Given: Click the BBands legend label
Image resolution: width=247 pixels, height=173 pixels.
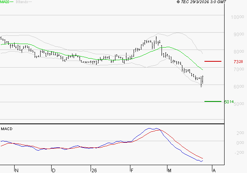Looking at the screenshot, I should pos(22,2).
